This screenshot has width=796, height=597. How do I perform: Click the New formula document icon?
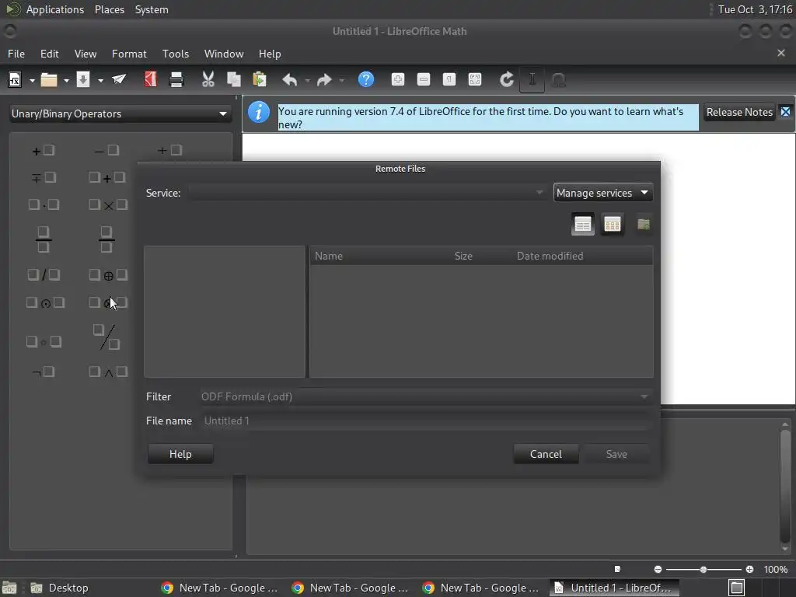coord(15,80)
